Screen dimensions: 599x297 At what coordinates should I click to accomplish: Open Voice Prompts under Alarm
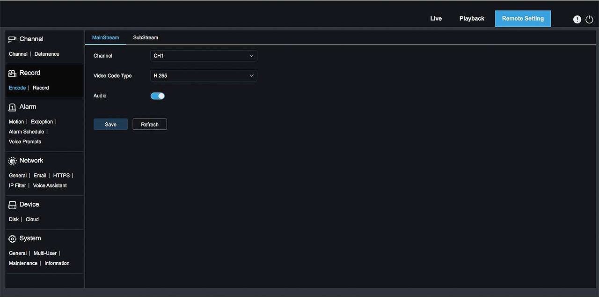(x=25, y=141)
